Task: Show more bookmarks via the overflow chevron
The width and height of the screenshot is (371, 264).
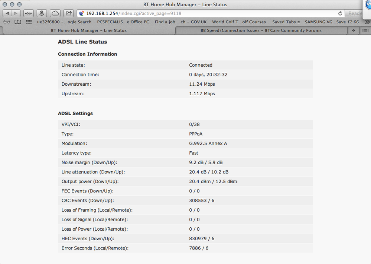Action: click(x=367, y=22)
